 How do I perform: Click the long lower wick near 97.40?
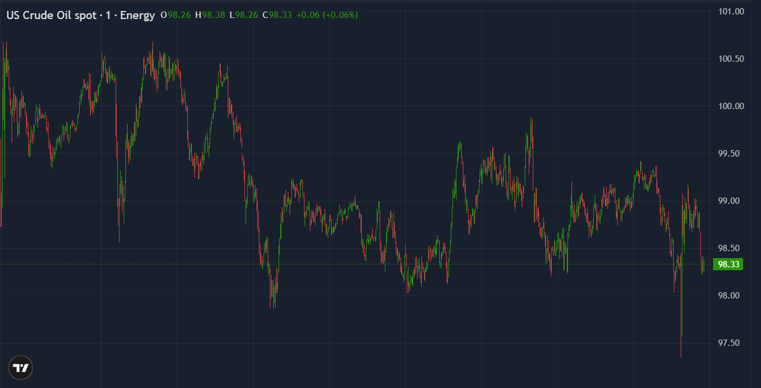click(681, 336)
